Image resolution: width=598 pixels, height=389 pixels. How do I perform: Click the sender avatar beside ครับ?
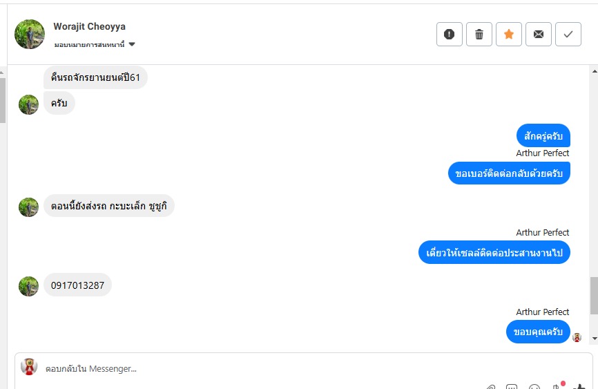click(28, 104)
